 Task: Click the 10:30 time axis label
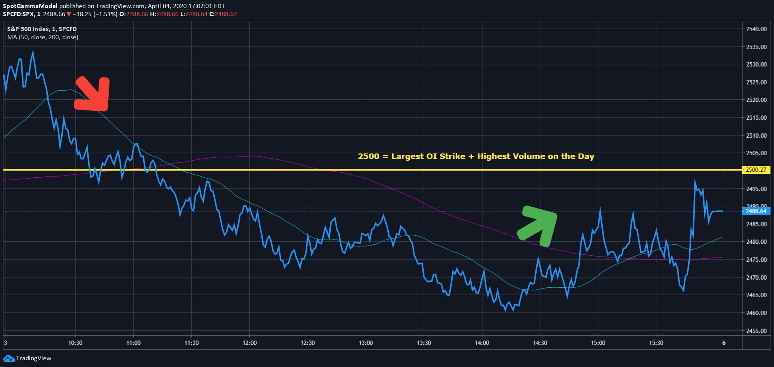[75, 343]
